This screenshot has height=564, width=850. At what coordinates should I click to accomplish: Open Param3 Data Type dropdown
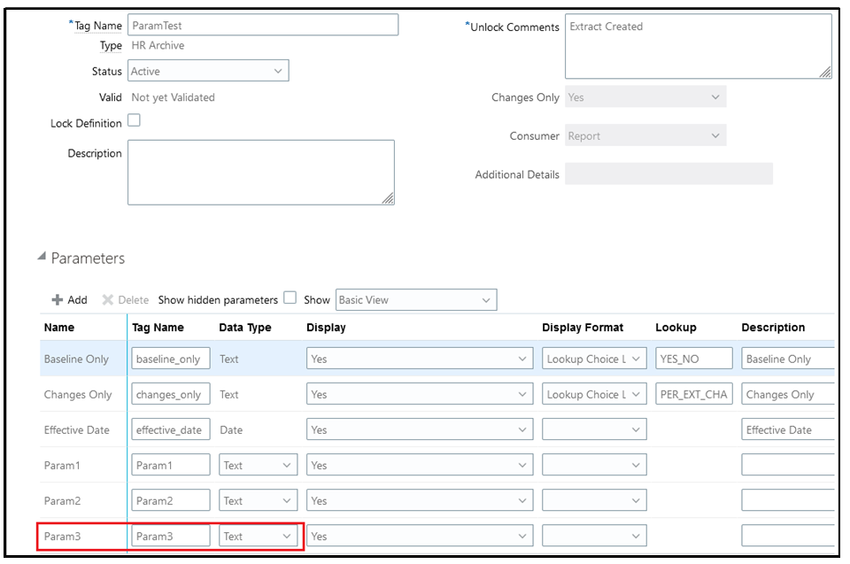point(258,536)
